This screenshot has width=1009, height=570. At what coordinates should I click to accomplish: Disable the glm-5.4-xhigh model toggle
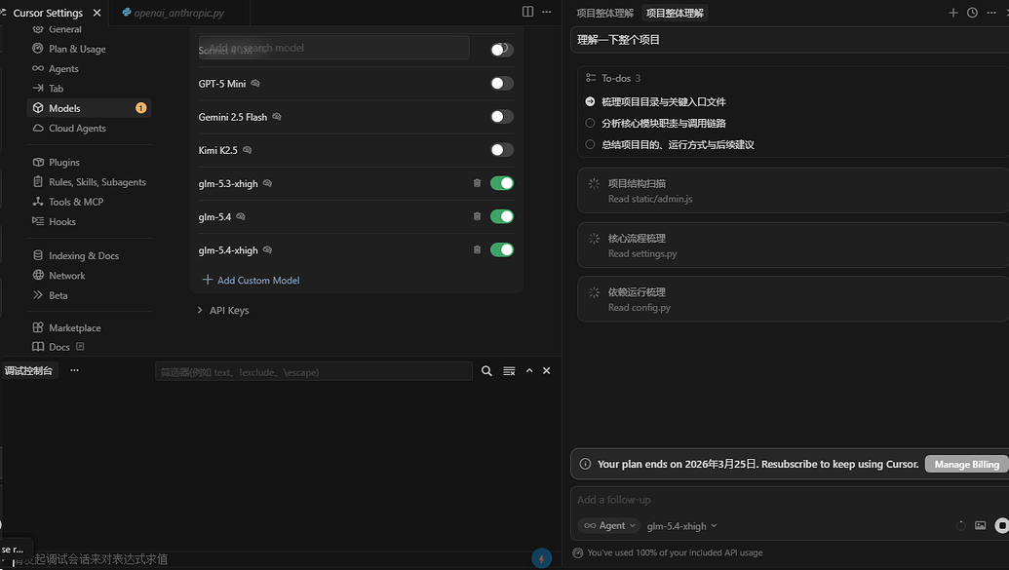click(x=502, y=250)
